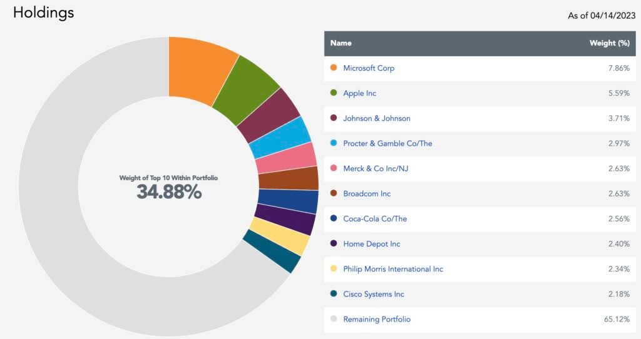Viewport: 641px width, 339px height.
Task: Click the Broadcom Inc holding name
Action: [367, 194]
